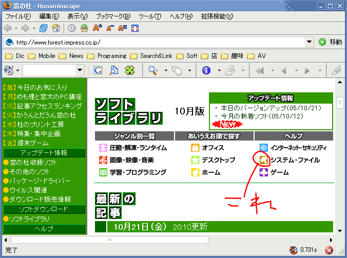Open the デスクトップ category icon
This screenshot has height=258, width=347.
coord(195,160)
